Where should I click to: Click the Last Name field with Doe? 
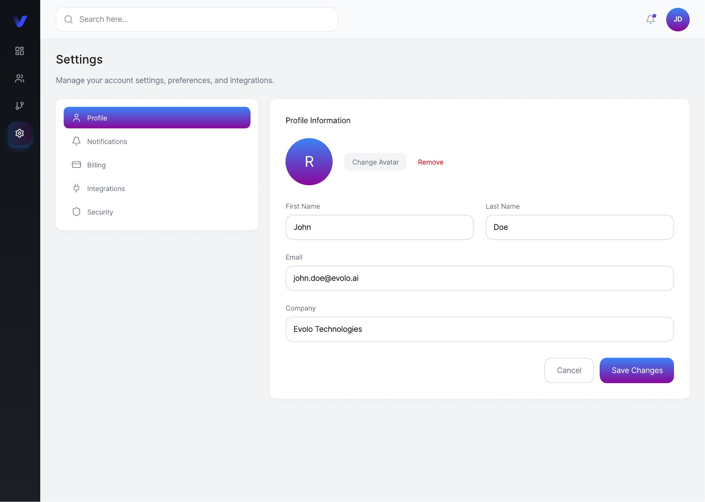579,227
